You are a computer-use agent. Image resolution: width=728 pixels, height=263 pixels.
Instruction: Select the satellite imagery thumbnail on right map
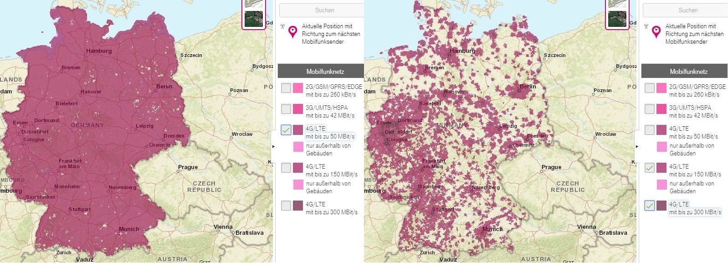(617, 19)
